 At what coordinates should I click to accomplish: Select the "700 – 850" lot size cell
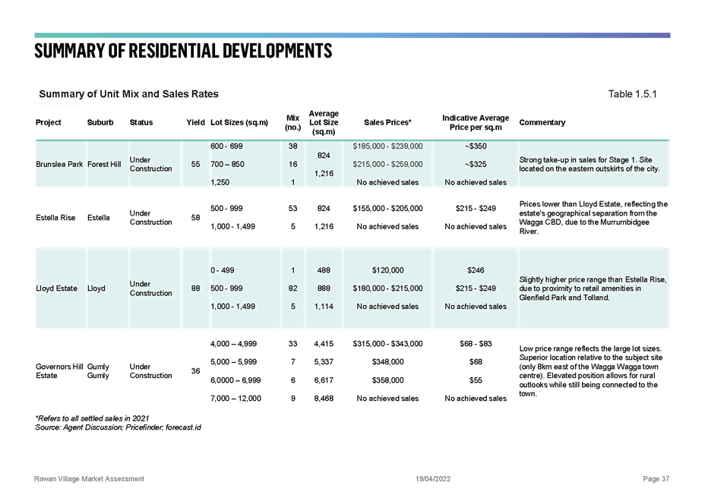coord(227,165)
